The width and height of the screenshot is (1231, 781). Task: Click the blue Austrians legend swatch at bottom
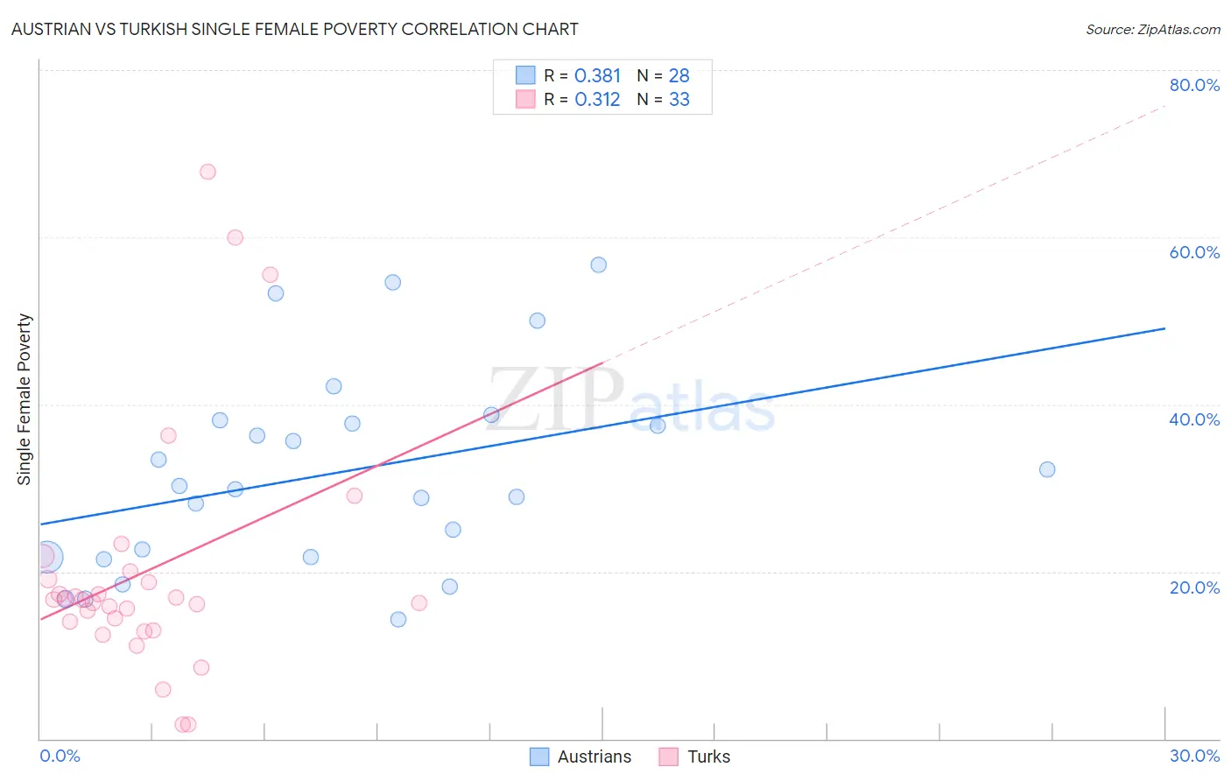(x=539, y=756)
